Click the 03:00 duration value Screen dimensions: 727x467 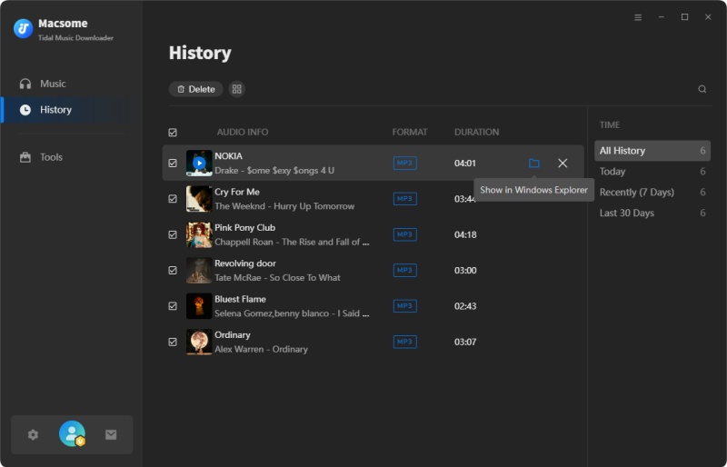(x=465, y=271)
